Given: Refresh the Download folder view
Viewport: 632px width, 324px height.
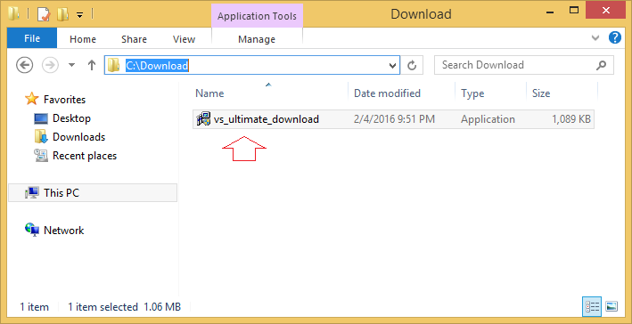Looking at the screenshot, I should [412, 65].
